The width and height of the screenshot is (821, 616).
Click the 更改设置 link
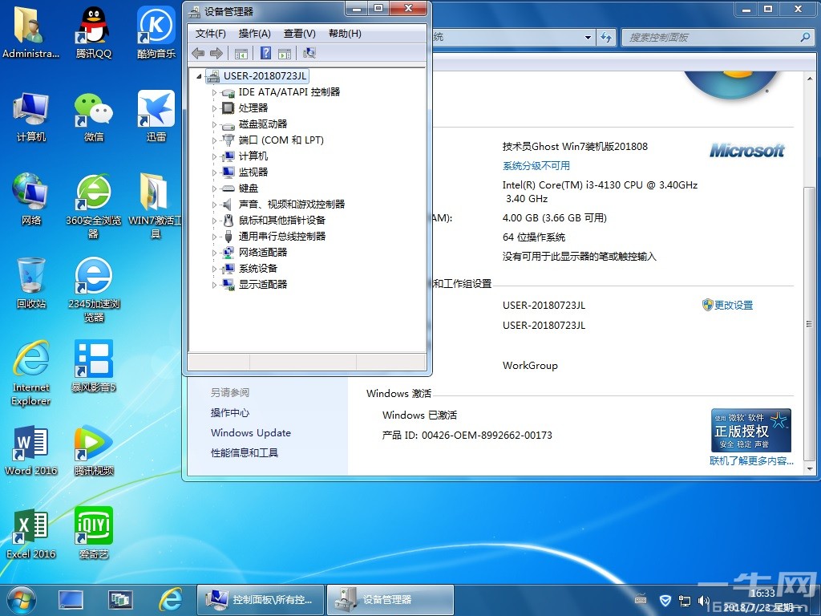(733, 305)
